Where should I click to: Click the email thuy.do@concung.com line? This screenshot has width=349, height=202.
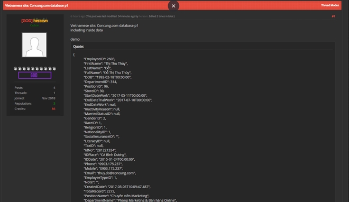pyautogui.click(x=110, y=173)
